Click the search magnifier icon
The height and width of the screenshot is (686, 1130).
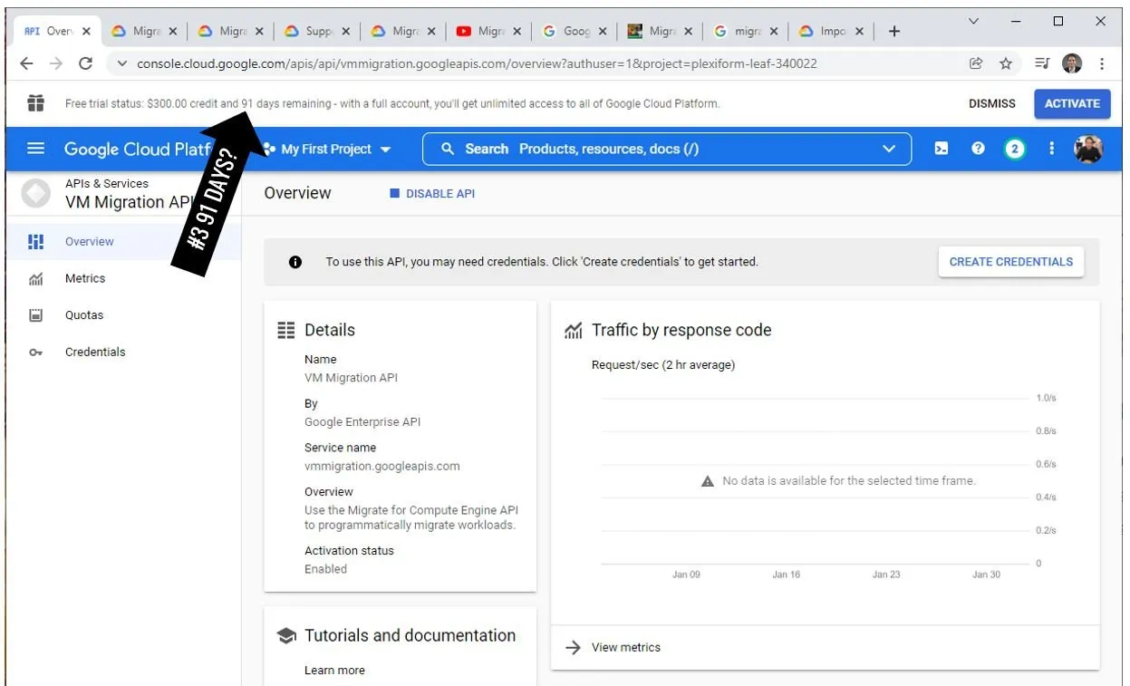448,149
